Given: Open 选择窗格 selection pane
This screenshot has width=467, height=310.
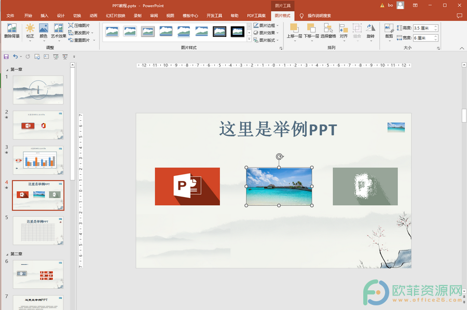Looking at the screenshot, I should click(x=328, y=31).
